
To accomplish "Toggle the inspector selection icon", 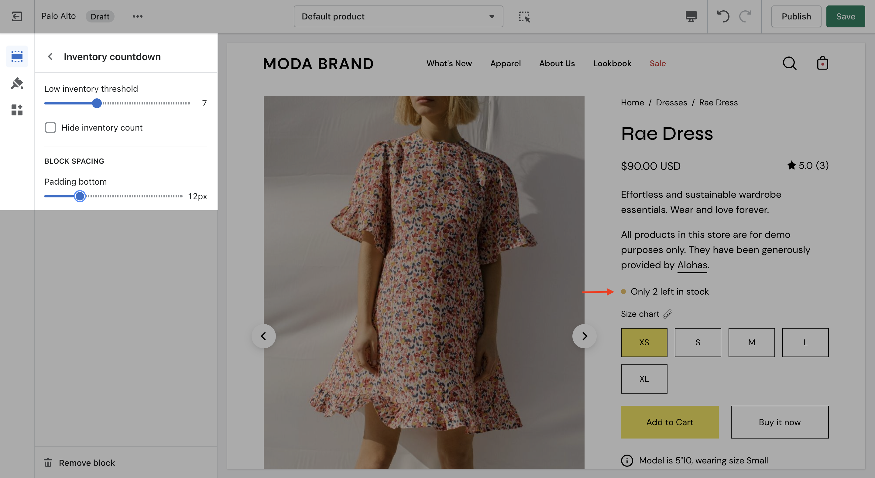I will pyautogui.click(x=524, y=16).
